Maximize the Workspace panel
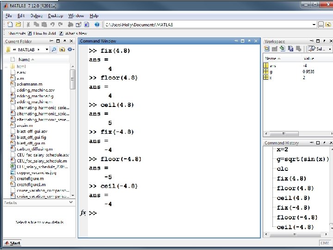Viewport: 333px width, 250px height. click(x=318, y=41)
